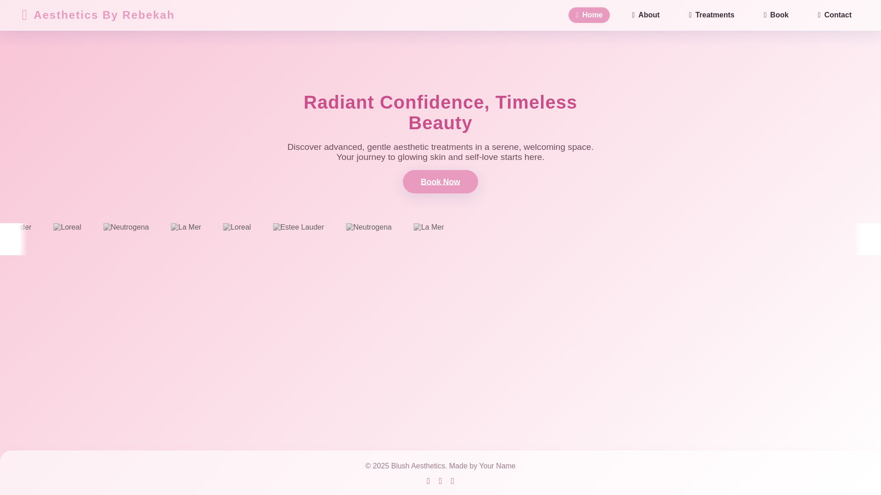
Task: Click the Book Now button
Action: (x=440, y=182)
